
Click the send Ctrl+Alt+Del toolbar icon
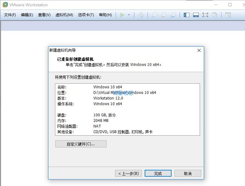point(141,15)
